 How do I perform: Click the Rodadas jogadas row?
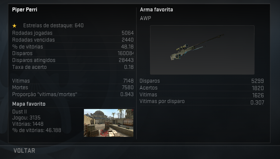pyautogui.click(x=73, y=33)
